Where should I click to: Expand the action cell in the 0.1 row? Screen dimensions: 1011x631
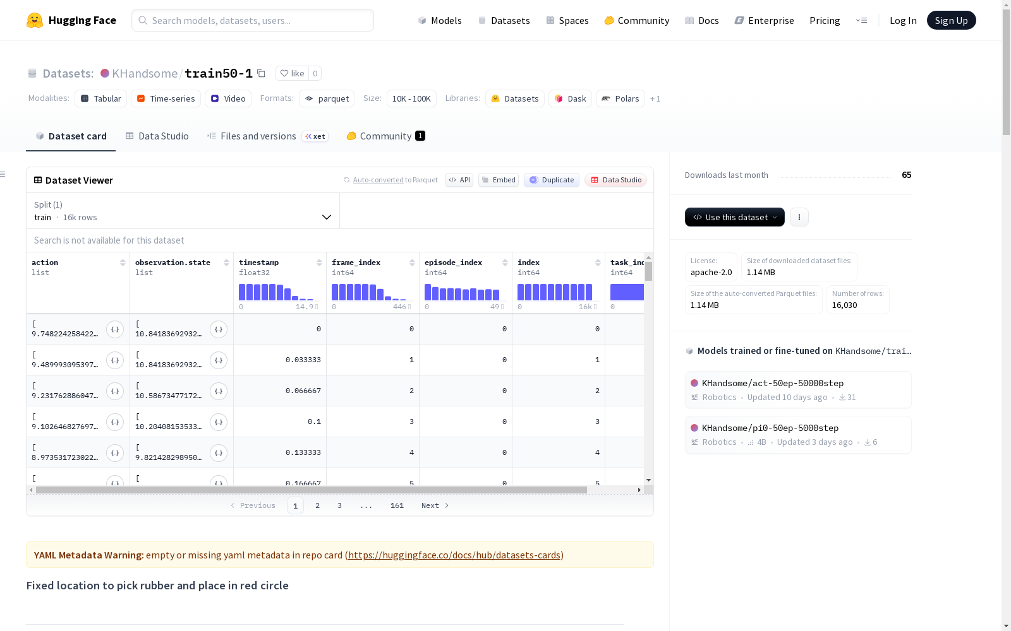(x=115, y=422)
